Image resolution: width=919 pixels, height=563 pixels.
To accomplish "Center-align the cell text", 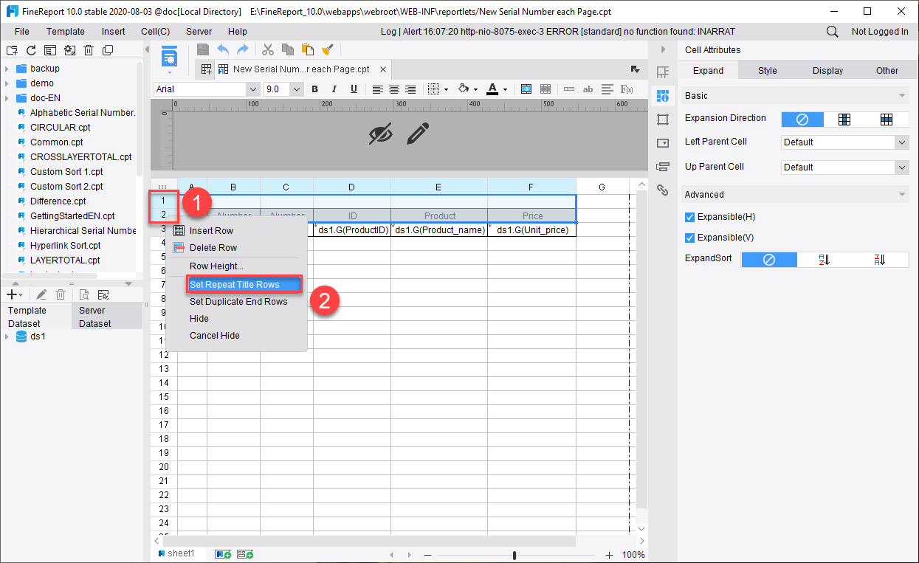I will click(394, 89).
